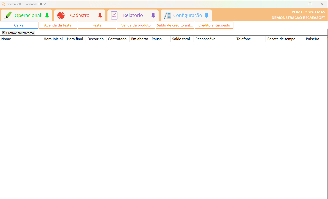Close the Controle da recreação tab
The height and width of the screenshot is (199, 328).
coord(4,33)
